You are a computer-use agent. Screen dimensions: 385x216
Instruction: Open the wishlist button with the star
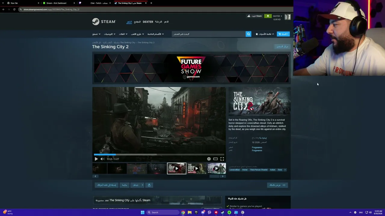click(265, 34)
